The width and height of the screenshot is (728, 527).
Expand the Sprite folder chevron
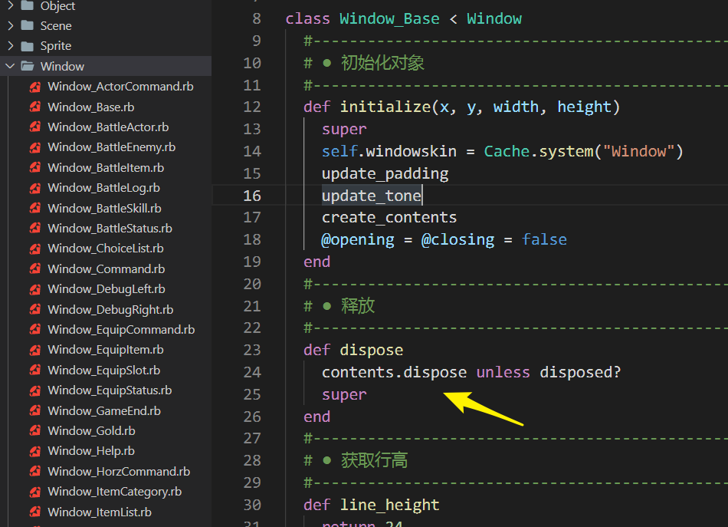pos(10,46)
